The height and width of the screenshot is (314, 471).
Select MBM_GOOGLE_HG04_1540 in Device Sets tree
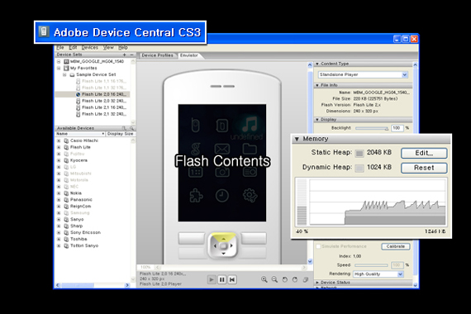[x=97, y=61]
